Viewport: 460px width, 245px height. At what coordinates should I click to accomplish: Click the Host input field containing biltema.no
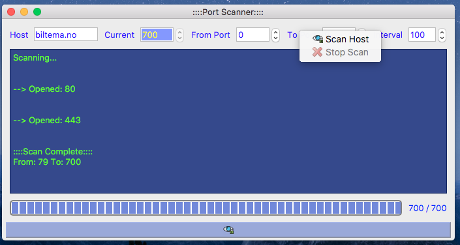pos(66,35)
